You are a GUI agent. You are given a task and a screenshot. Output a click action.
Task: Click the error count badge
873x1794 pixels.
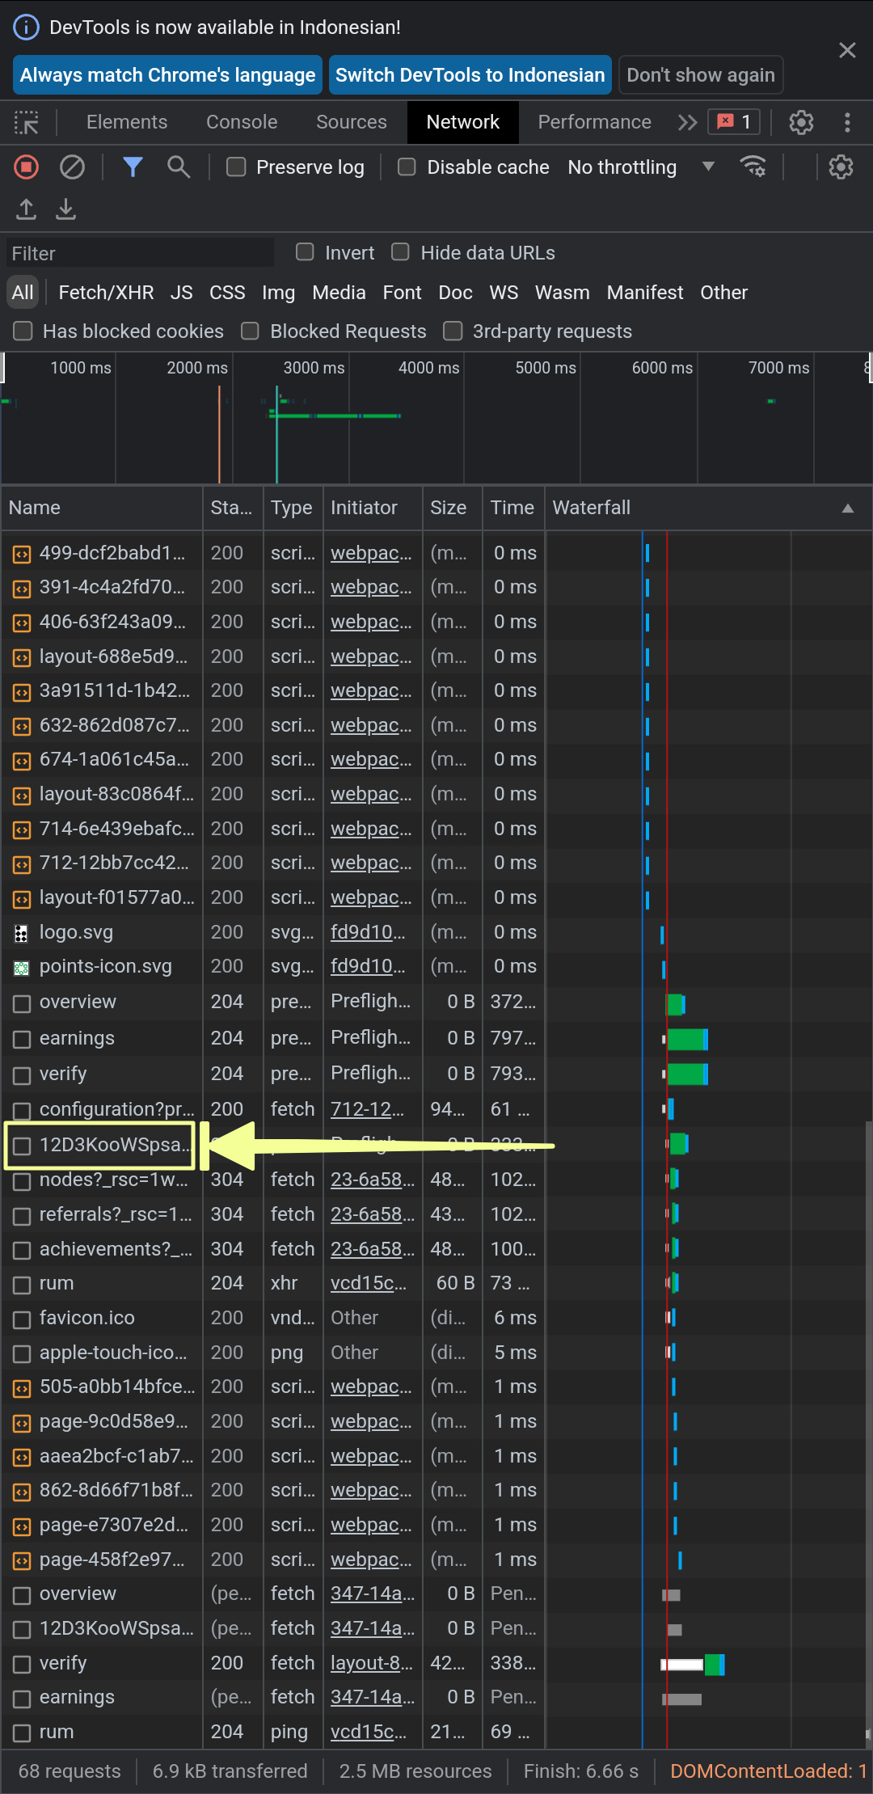(735, 122)
